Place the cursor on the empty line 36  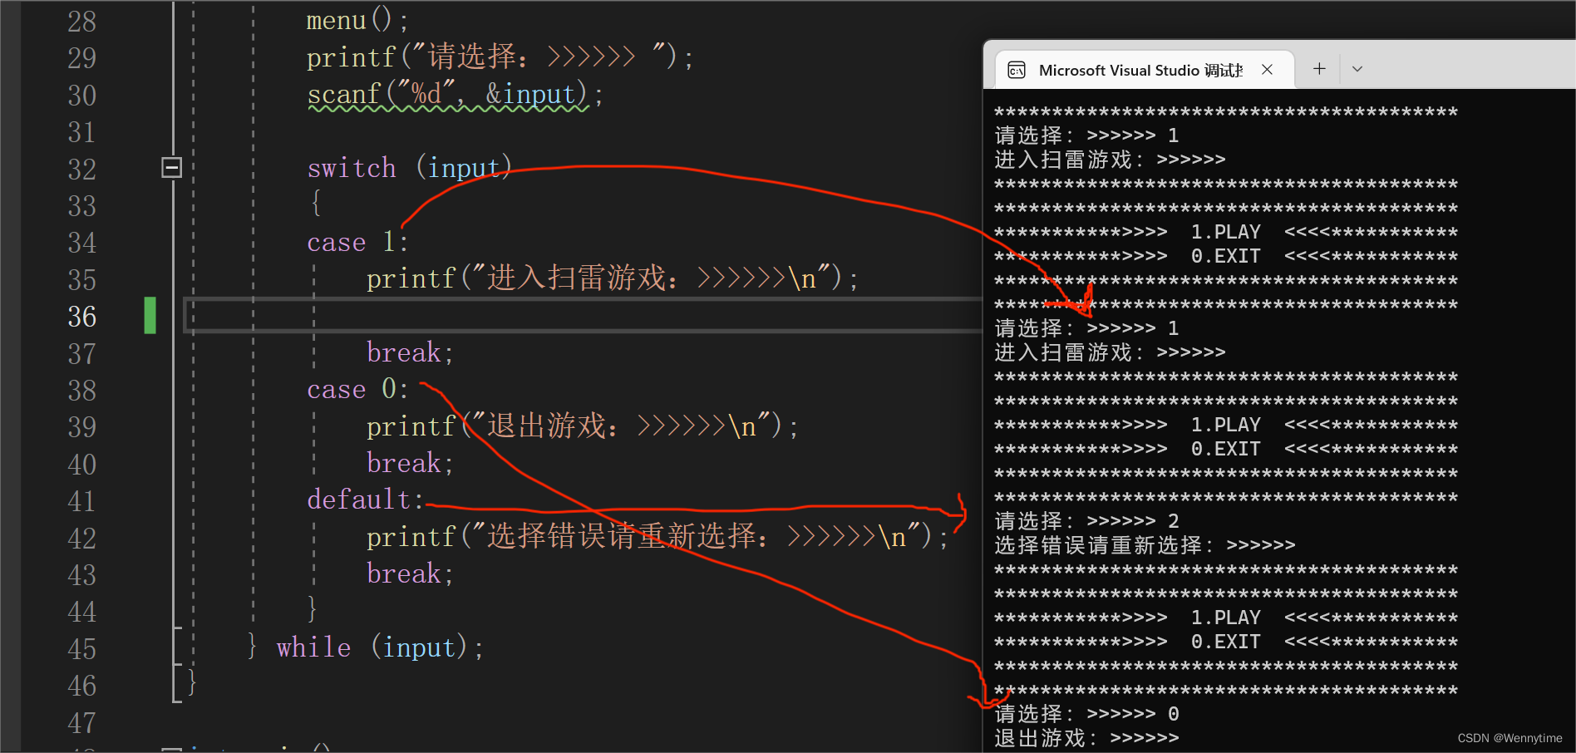[x=582, y=316]
